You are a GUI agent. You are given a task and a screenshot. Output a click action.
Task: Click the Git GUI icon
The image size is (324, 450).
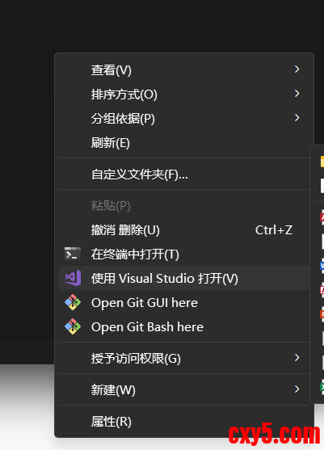[x=73, y=302]
